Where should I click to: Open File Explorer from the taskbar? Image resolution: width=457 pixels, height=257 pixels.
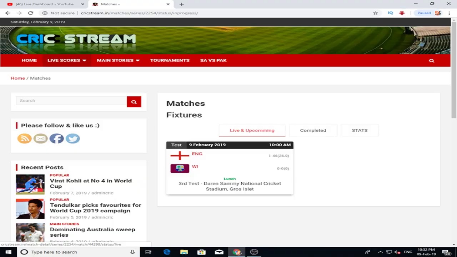tap(184, 252)
